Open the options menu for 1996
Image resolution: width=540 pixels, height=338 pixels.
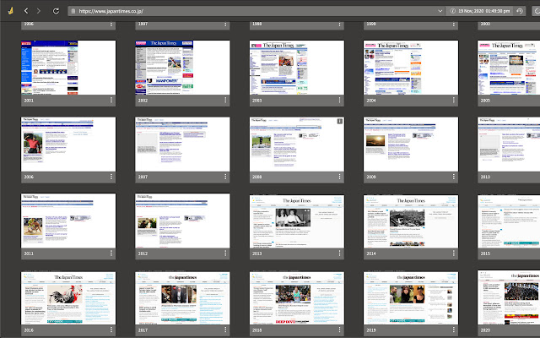(x=111, y=25)
